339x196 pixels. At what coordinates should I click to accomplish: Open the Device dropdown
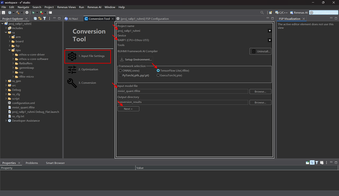tap(270, 40)
